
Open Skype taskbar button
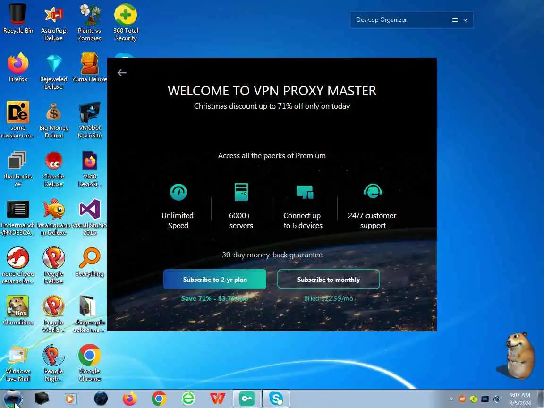[276, 399]
